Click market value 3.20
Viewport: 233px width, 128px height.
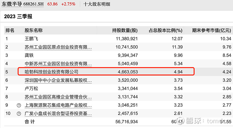click(x=227, y=80)
